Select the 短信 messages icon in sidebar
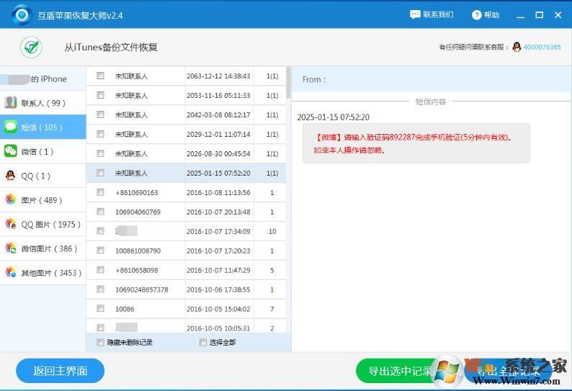 click(x=11, y=127)
